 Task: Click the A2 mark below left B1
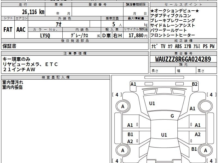click(x=130, y=141)
